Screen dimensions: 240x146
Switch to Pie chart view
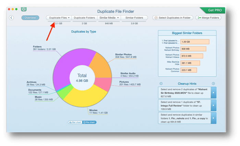coord(89,122)
